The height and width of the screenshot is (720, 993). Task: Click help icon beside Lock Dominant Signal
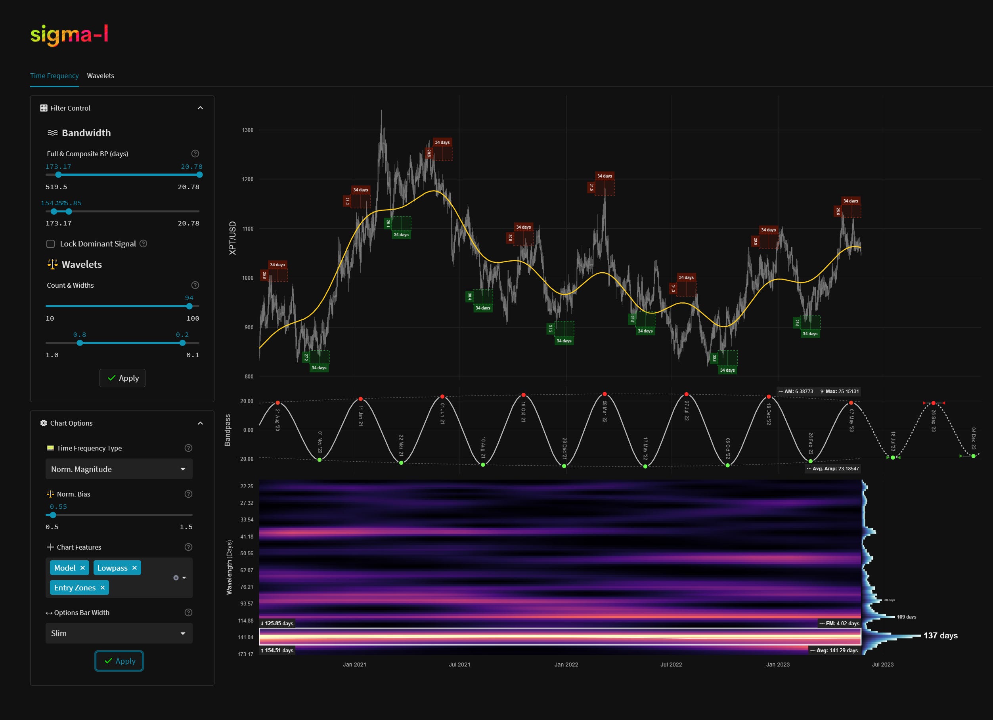tap(143, 243)
